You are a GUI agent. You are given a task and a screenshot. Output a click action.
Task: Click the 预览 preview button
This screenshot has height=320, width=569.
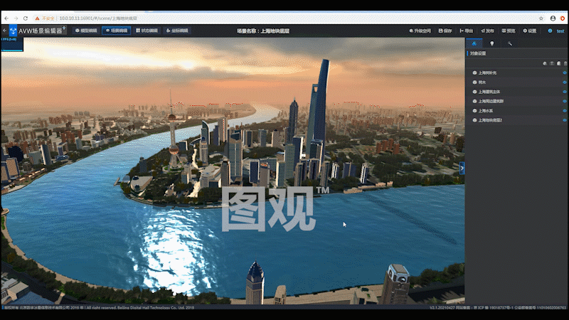coord(509,31)
